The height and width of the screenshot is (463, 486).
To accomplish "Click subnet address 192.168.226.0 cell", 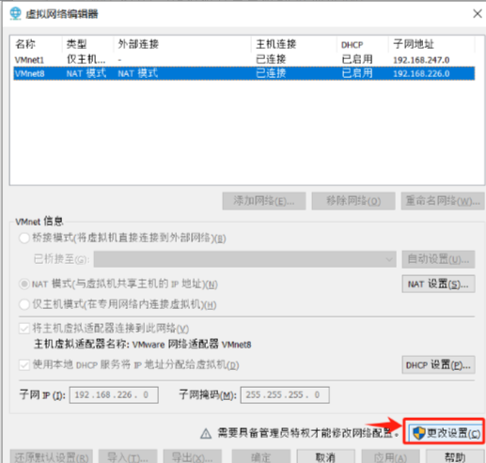I will tap(421, 73).
